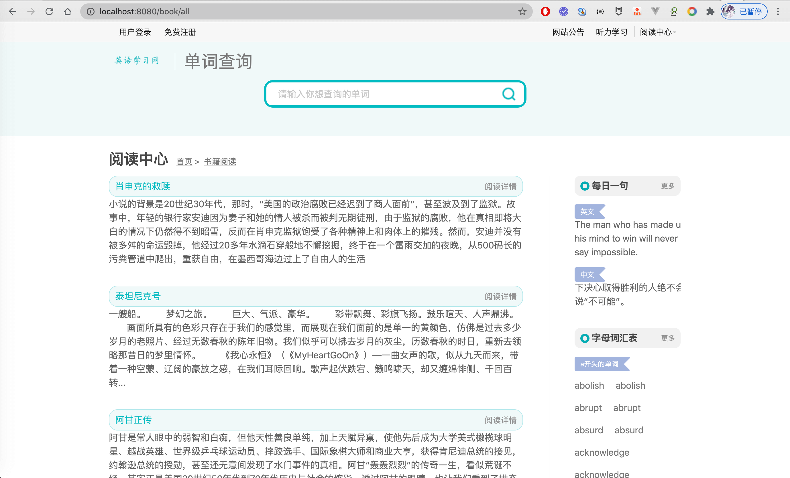
Task: Click the browser home icon
Action: tap(67, 11)
